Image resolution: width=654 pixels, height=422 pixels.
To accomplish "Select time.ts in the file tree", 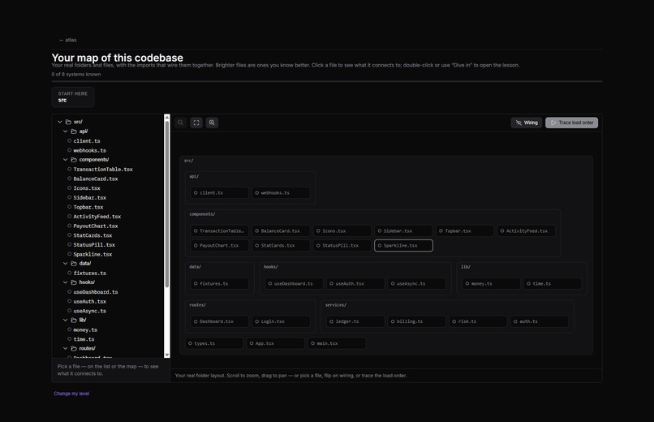I will 84,339.
